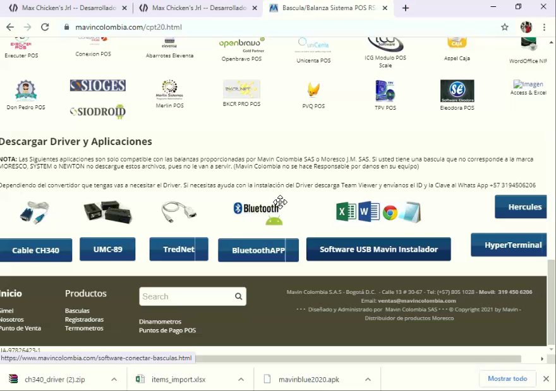Click the horizontal scrollbar right arrow
556x391 pixels.
[x=542, y=359]
